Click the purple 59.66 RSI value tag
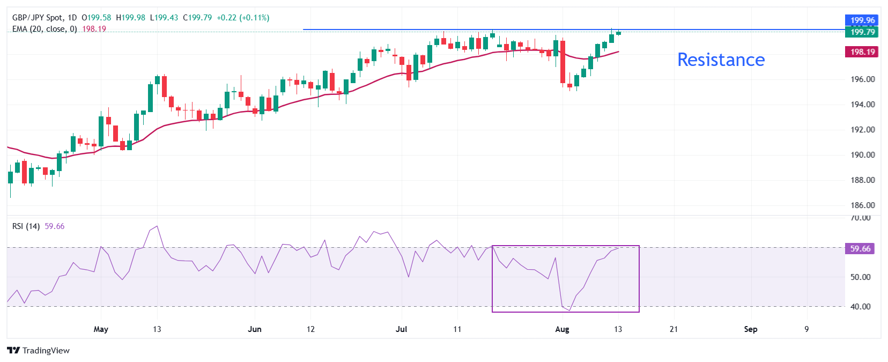This screenshot has height=362, width=888. 860,248
